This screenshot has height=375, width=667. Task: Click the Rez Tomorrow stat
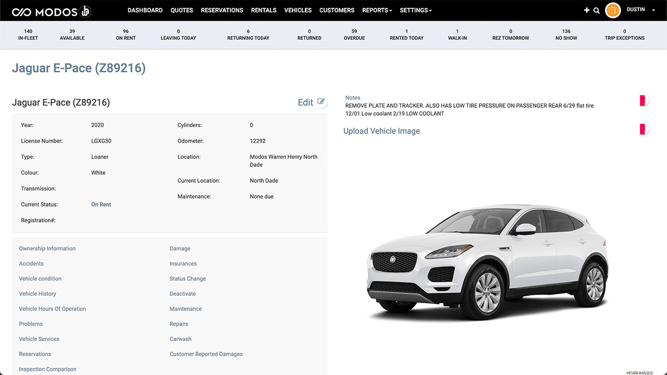tap(511, 34)
